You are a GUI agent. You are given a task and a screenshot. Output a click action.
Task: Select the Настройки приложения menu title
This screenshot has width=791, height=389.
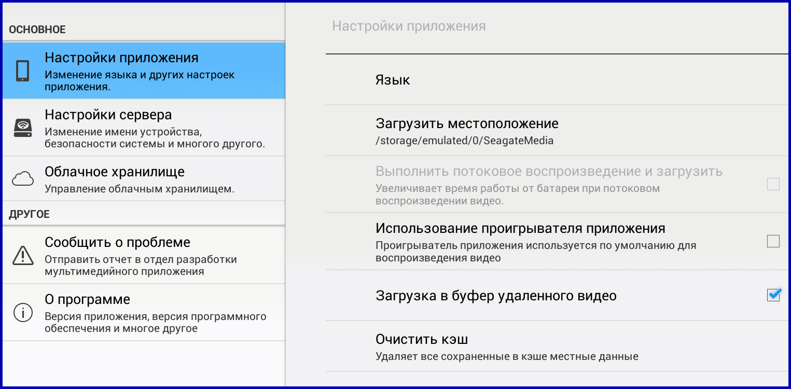(x=121, y=58)
